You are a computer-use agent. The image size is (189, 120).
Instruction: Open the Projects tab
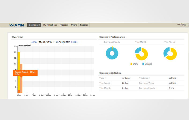[64, 25]
